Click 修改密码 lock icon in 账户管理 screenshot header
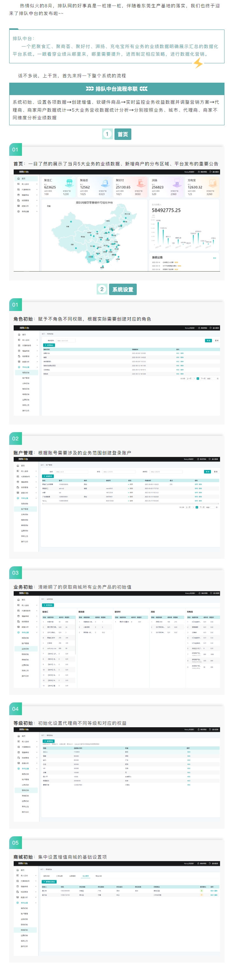228x967 pixels. (x=198, y=459)
